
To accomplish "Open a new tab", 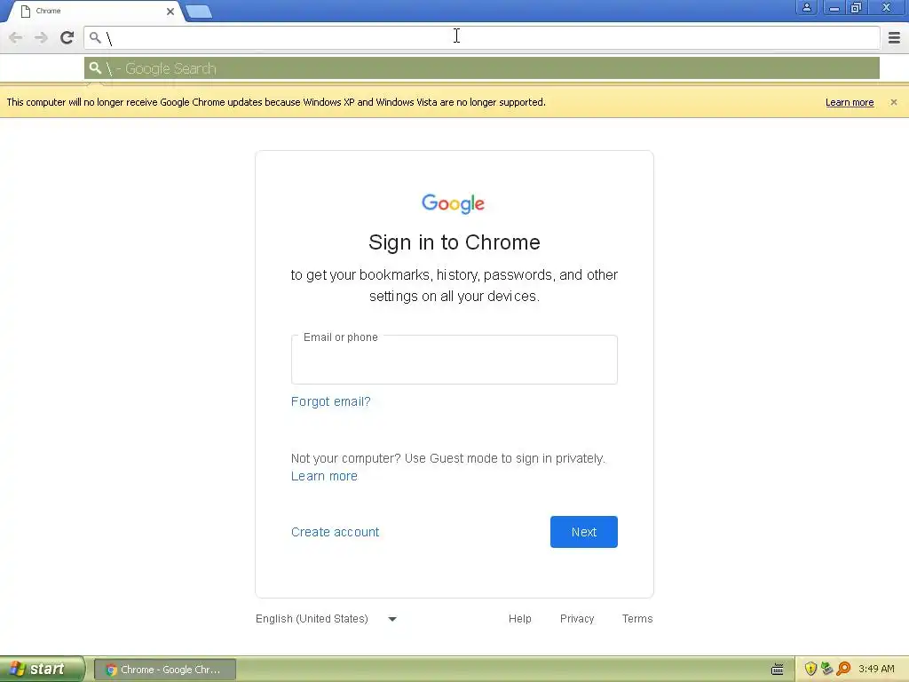I will pyautogui.click(x=199, y=11).
